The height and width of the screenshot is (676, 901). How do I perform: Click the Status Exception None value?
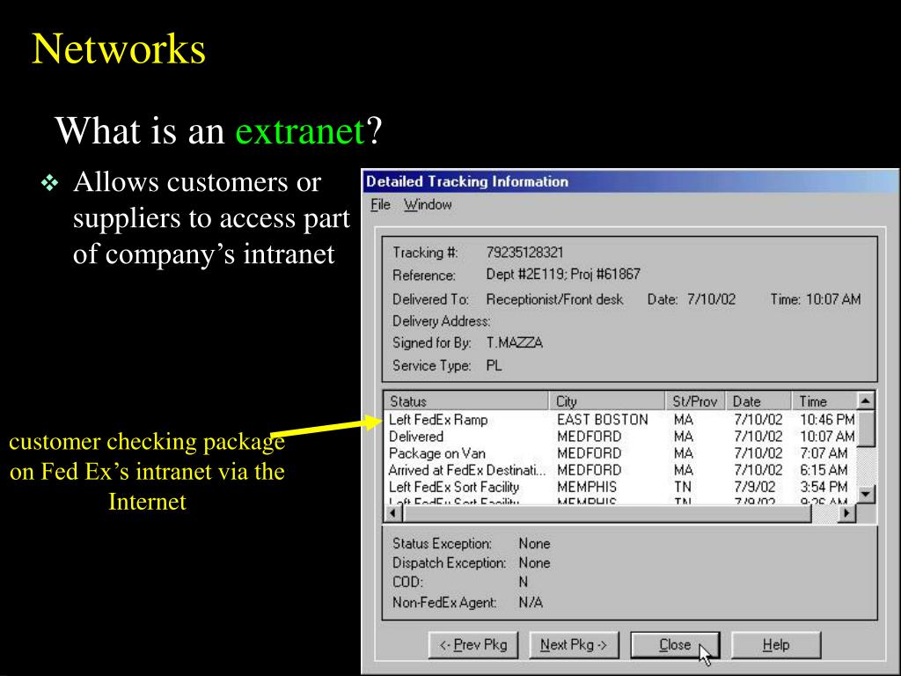point(534,543)
